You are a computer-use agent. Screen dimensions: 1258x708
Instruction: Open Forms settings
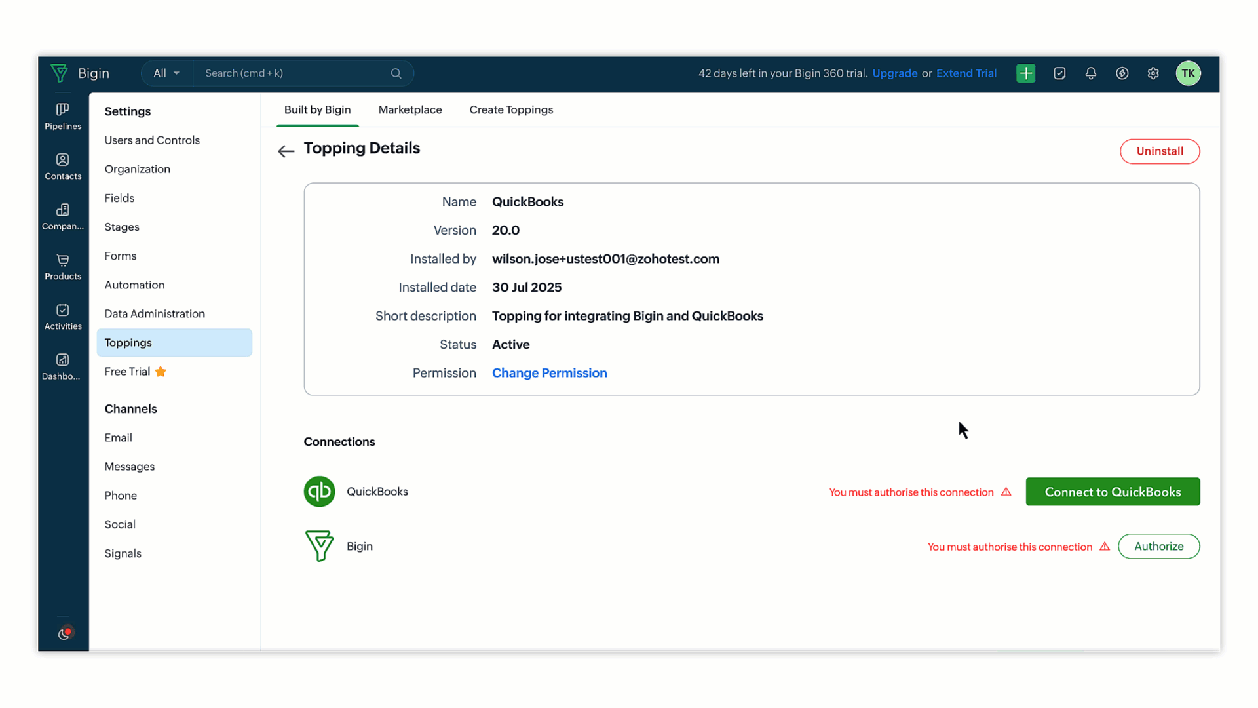(x=121, y=256)
